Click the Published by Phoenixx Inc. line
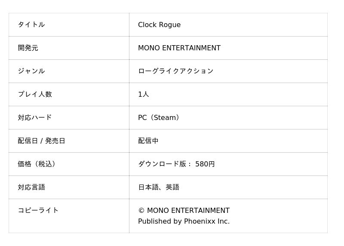This screenshot has height=246, width=344. point(184,221)
